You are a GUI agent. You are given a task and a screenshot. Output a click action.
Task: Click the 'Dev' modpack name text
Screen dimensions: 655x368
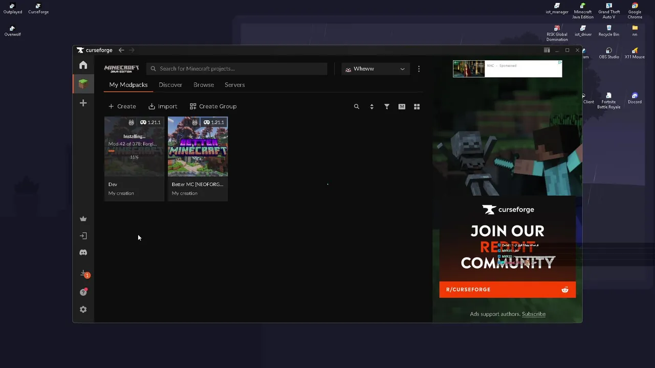coord(113,184)
